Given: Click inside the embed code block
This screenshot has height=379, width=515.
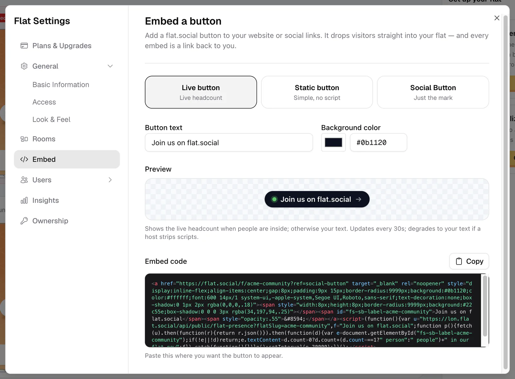Looking at the screenshot, I should pyautogui.click(x=312, y=310).
